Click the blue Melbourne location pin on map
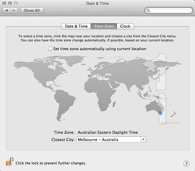This screenshot has width=195, height=171. pyautogui.click(x=160, y=113)
